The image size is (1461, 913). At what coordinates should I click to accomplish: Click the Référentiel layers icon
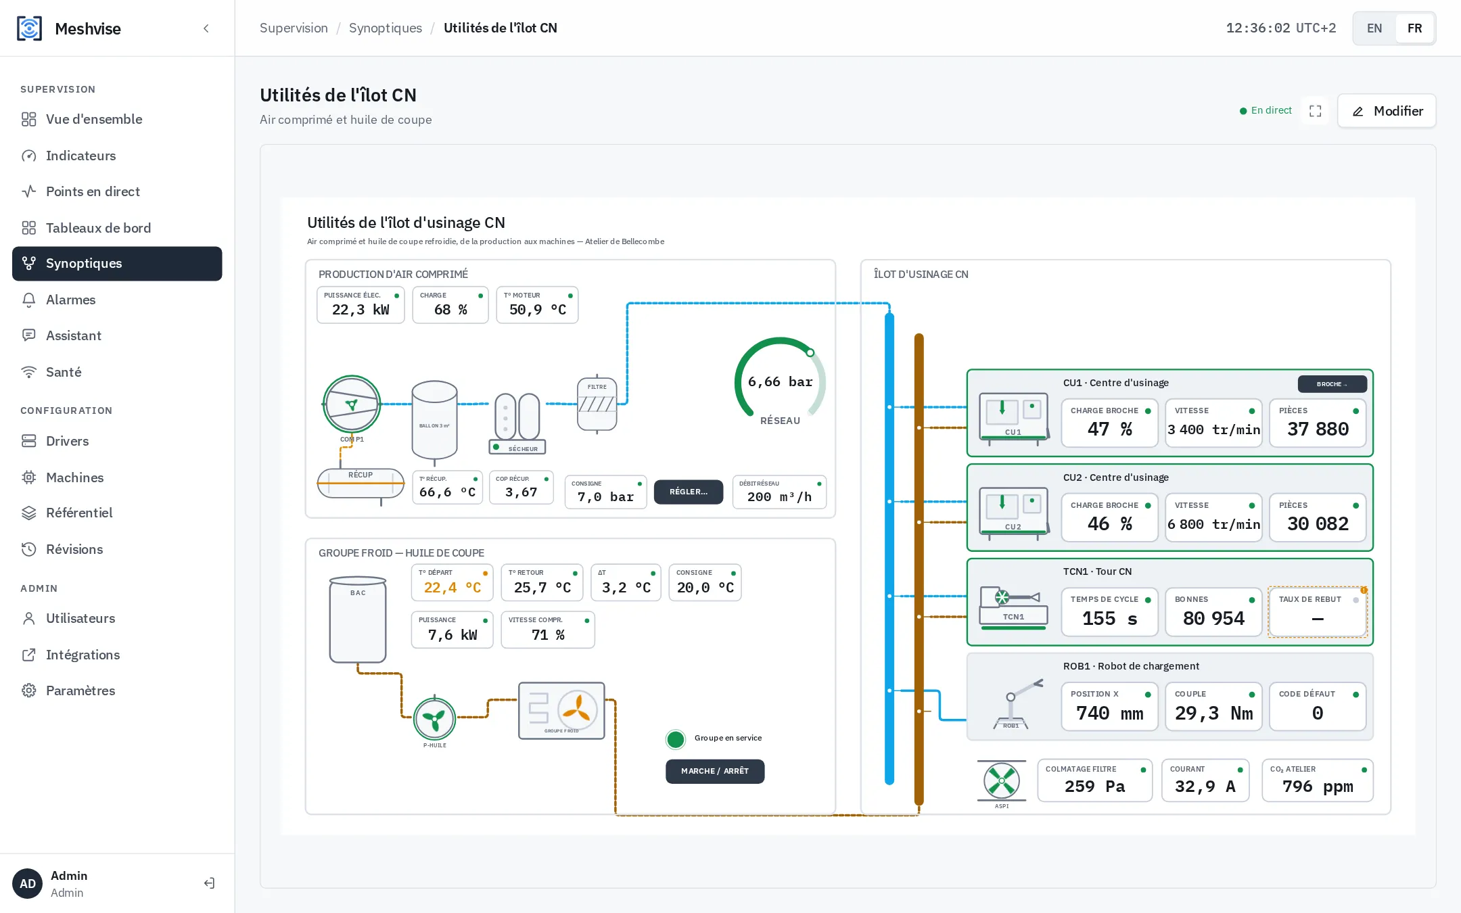[x=28, y=513]
